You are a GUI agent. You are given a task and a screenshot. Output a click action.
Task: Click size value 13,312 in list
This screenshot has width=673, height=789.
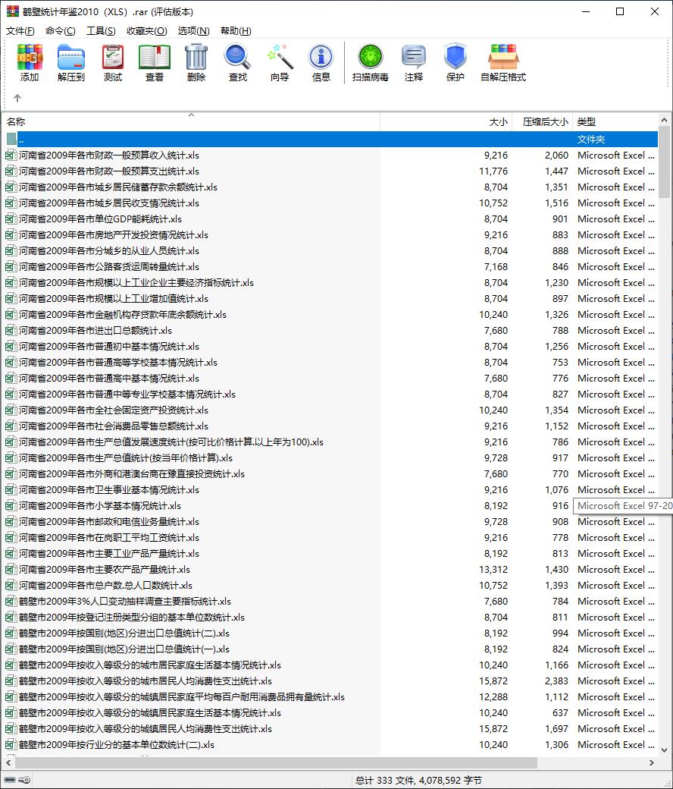coord(493,570)
